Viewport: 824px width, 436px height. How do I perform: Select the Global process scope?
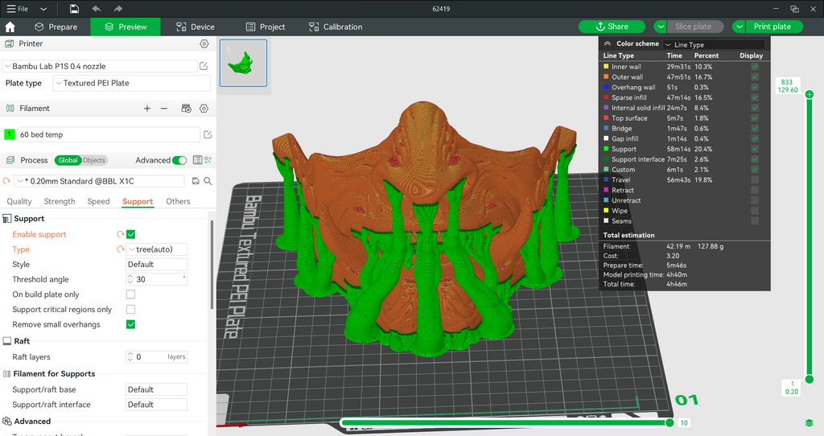(x=68, y=160)
